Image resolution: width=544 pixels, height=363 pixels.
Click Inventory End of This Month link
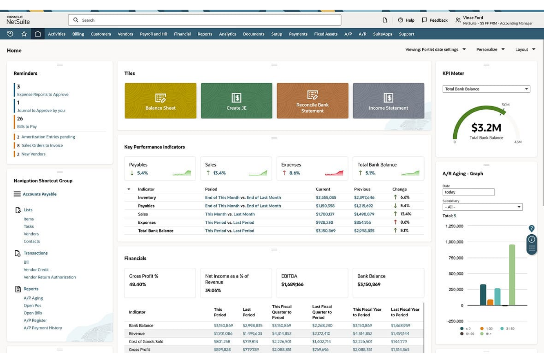point(222,197)
